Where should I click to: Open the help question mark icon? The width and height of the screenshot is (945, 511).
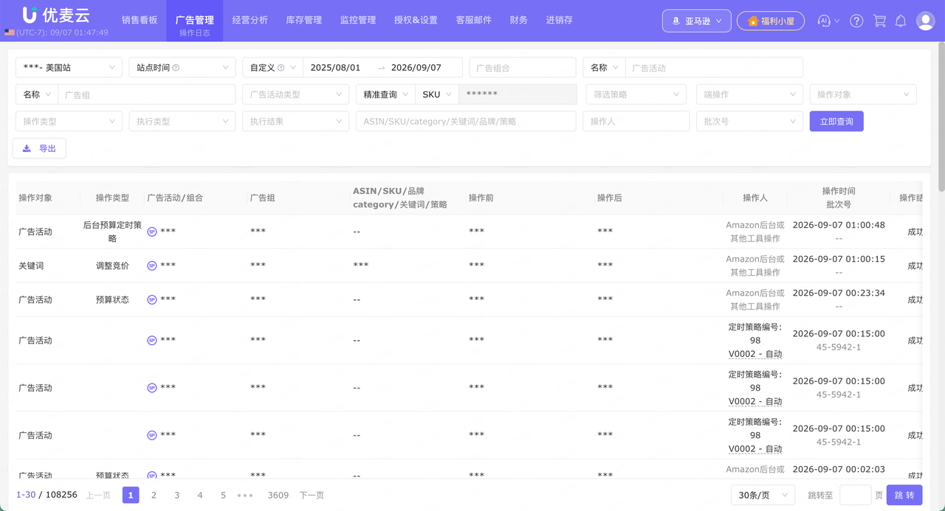click(x=856, y=21)
